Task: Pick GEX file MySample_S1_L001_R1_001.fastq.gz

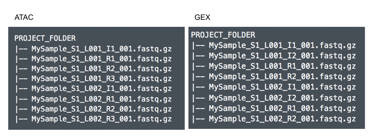Action: pos(282,66)
